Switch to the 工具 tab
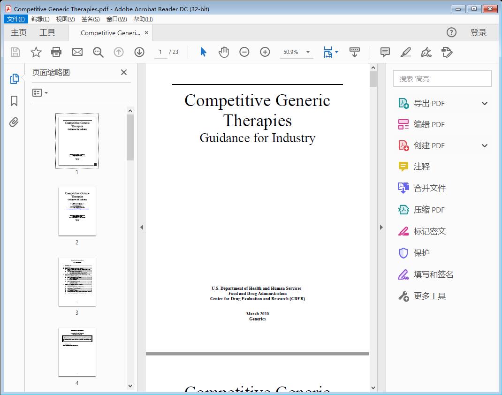This screenshot has height=395, width=502. point(48,32)
